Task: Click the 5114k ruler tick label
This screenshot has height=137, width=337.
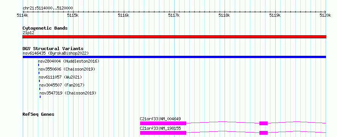Action: coord(22,15)
